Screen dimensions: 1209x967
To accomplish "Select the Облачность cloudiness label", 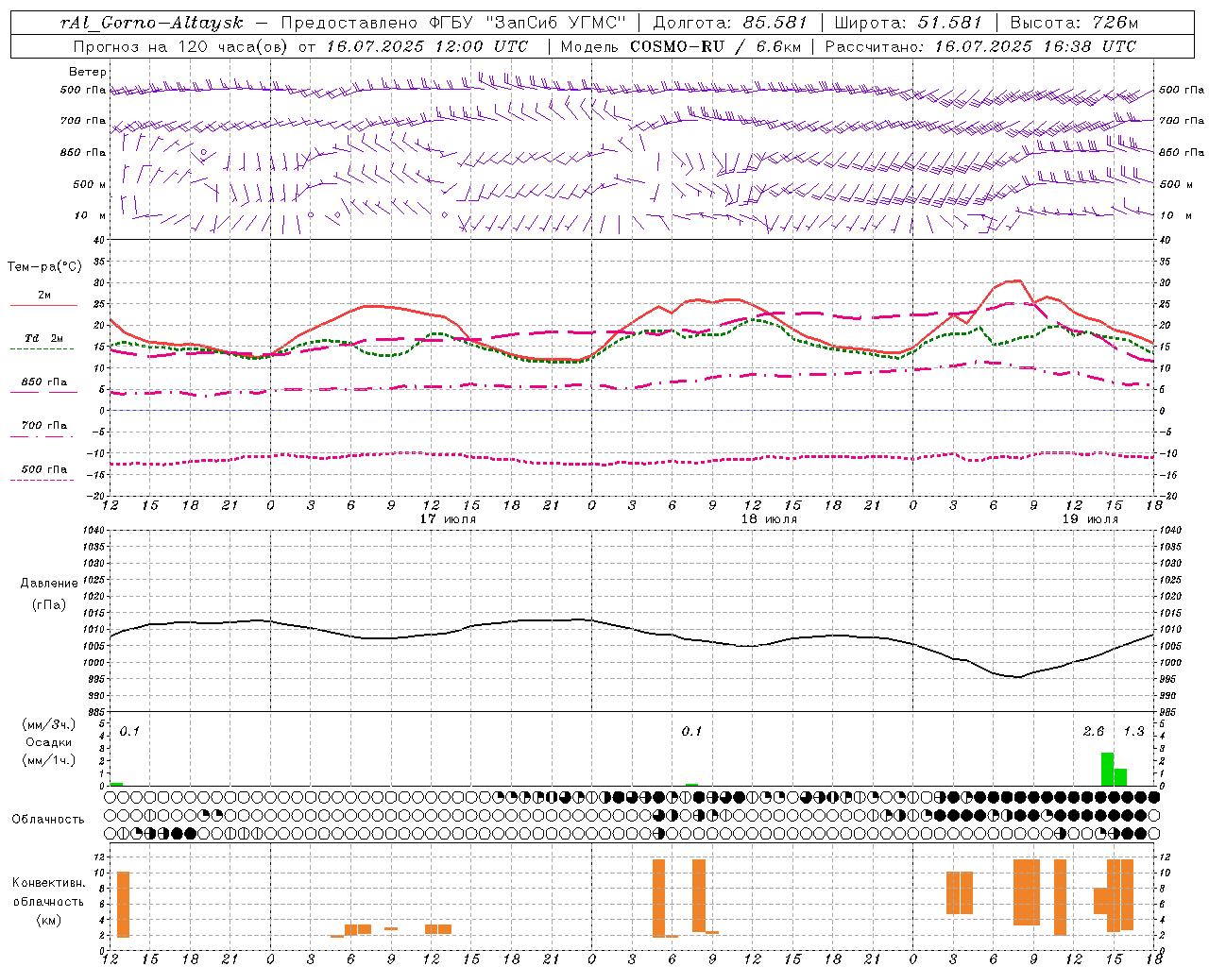I will (48, 820).
